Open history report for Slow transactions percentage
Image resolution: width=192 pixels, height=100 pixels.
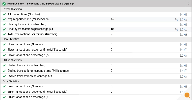[x=186, y=55]
